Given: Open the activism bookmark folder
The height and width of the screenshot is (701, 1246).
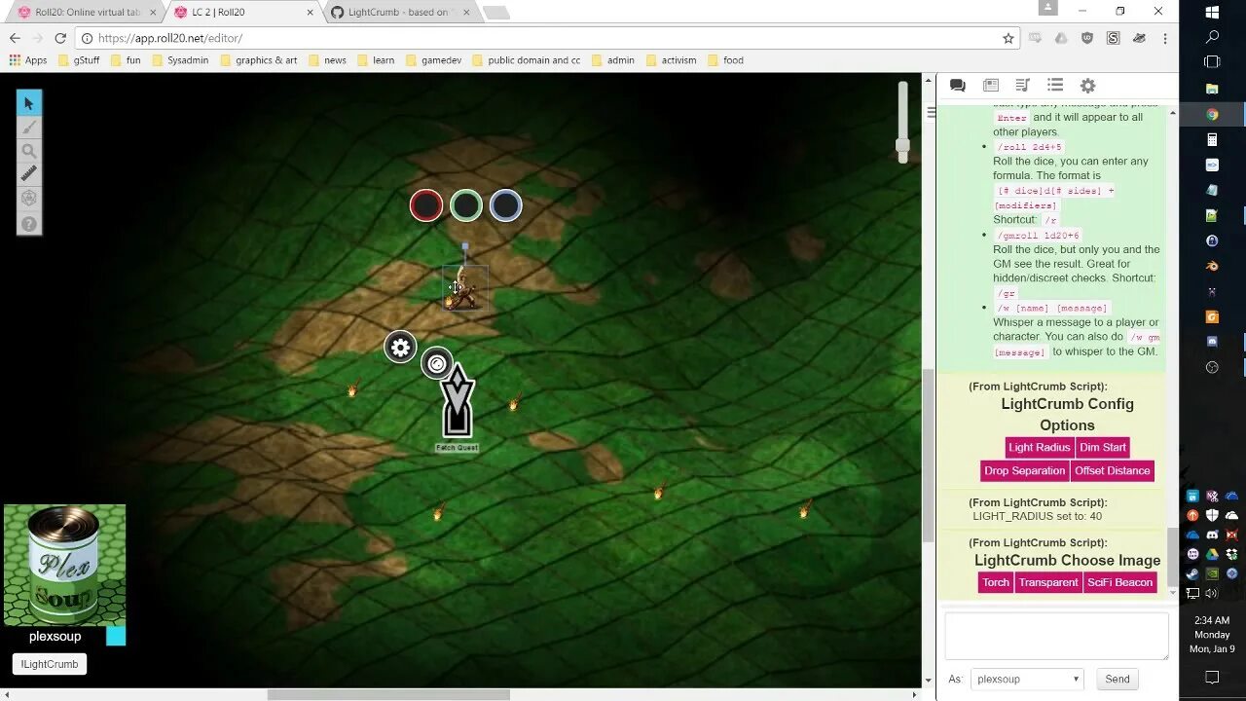Looking at the screenshot, I should 671,60.
